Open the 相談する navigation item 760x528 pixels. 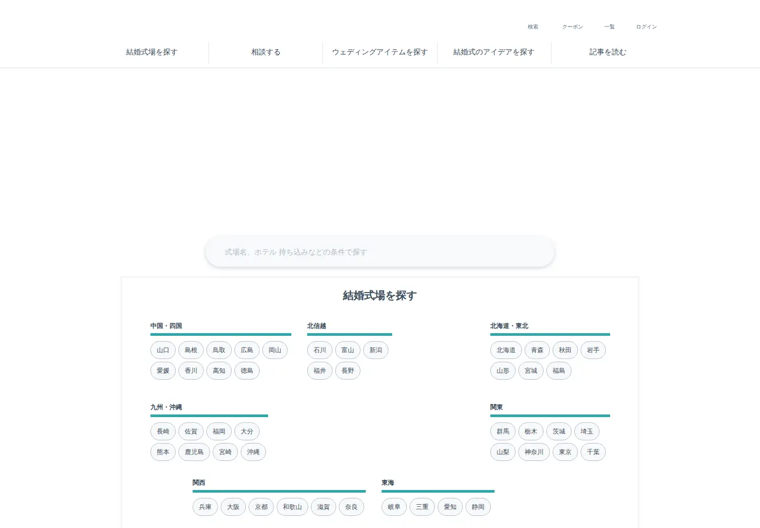[265, 52]
